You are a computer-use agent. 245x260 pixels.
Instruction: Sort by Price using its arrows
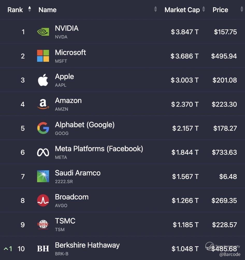[242, 10]
